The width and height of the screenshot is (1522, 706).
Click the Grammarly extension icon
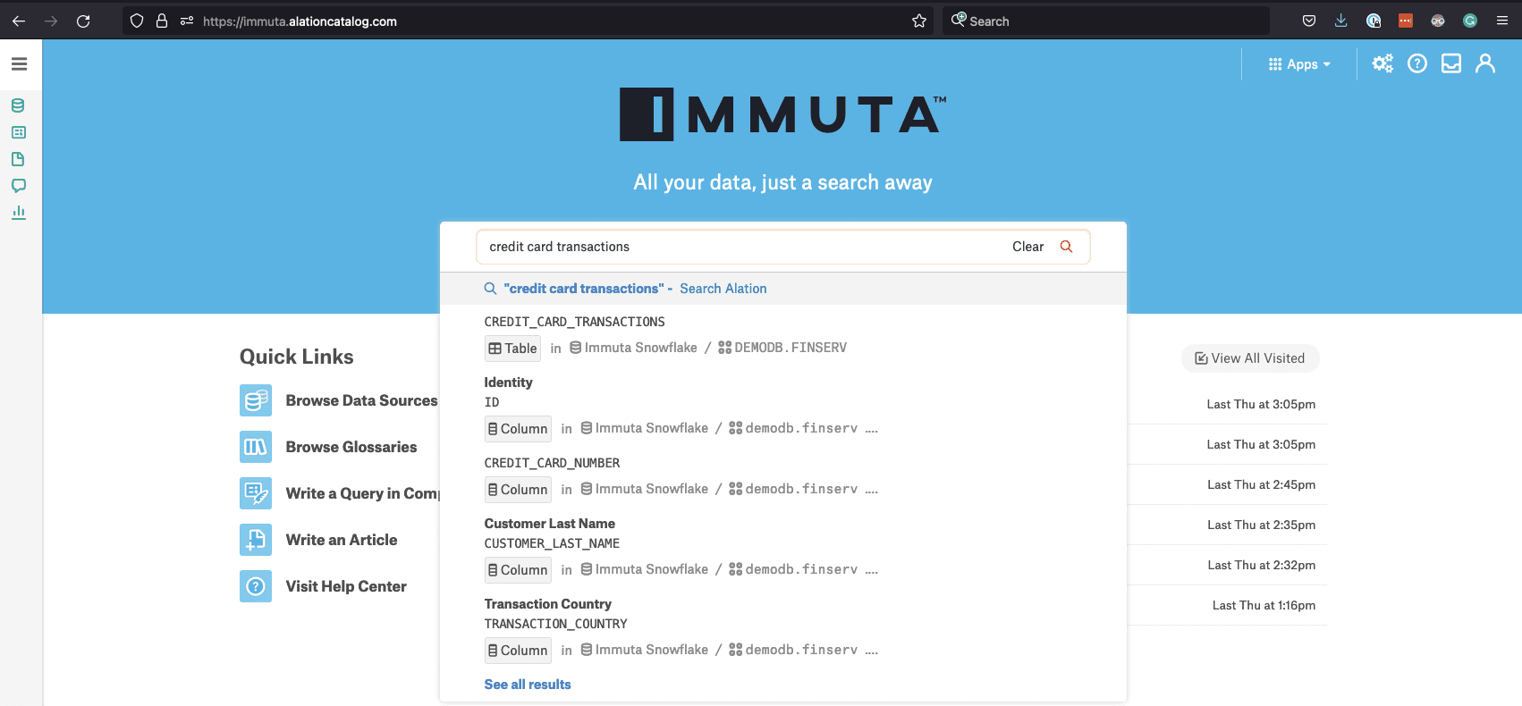pyautogui.click(x=1470, y=21)
